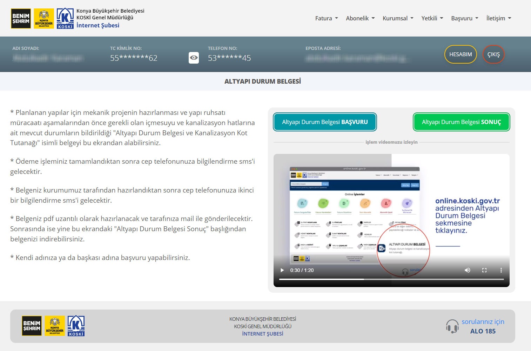Click the KOSKİ logo in header

tap(65, 19)
